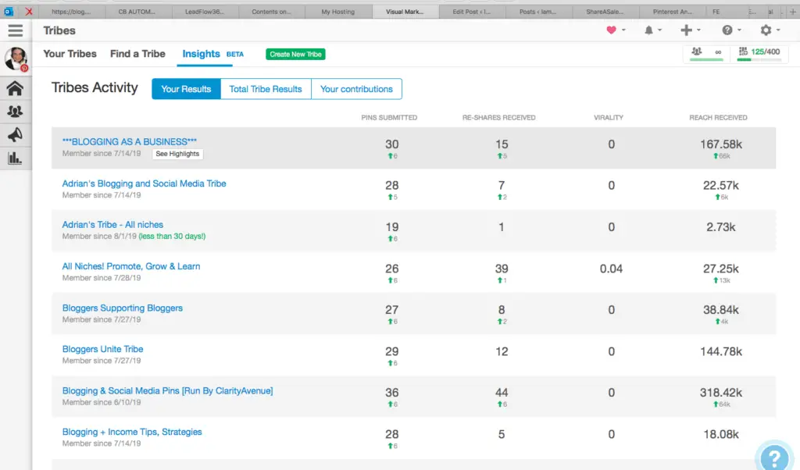
Task: Click the blue Outlook icon in browser bar
Action: coord(9,11)
